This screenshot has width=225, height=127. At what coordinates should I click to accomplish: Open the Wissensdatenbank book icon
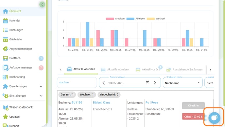(x=6, y=107)
